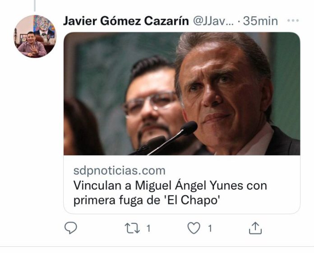The height and width of the screenshot is (253, 314).
Task: Click the blank area left of action icons
Action: point(32,228)
